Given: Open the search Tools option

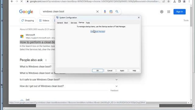Looking at the screenshot, I should 186,20.
